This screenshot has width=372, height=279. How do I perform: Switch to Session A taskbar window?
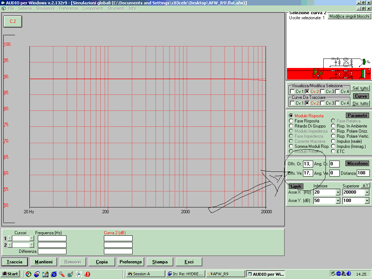coord(146,274)
